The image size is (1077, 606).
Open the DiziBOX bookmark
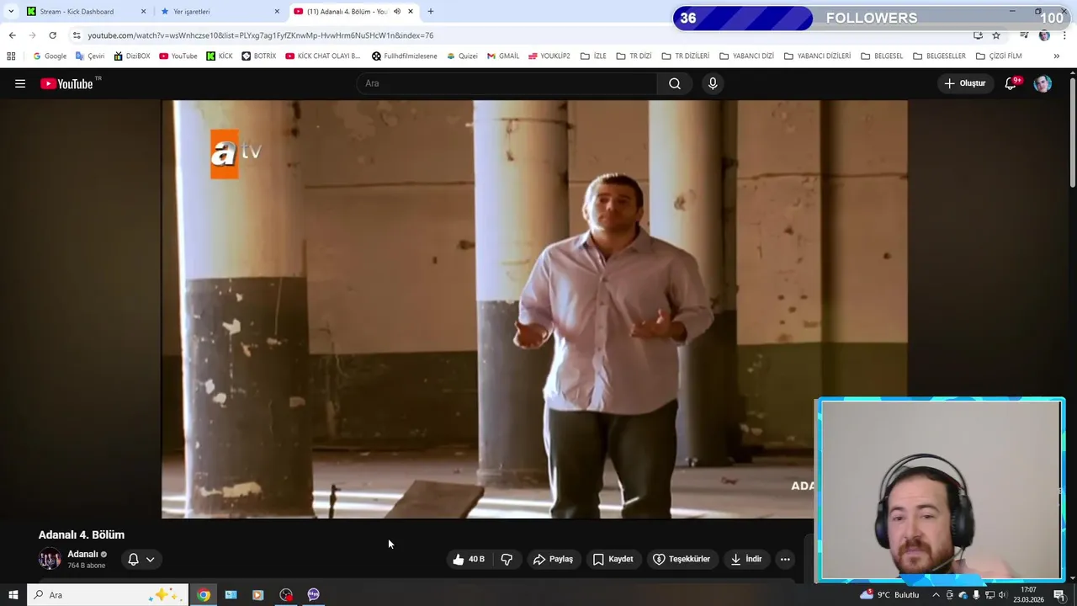point(132,56)
